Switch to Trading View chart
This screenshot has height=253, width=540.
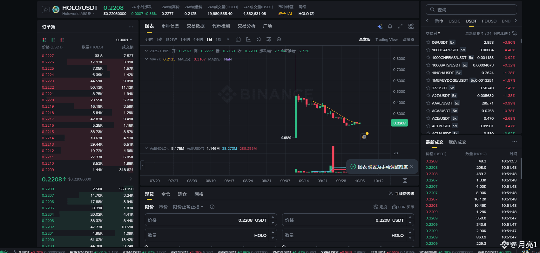click(x=387, y=40)
